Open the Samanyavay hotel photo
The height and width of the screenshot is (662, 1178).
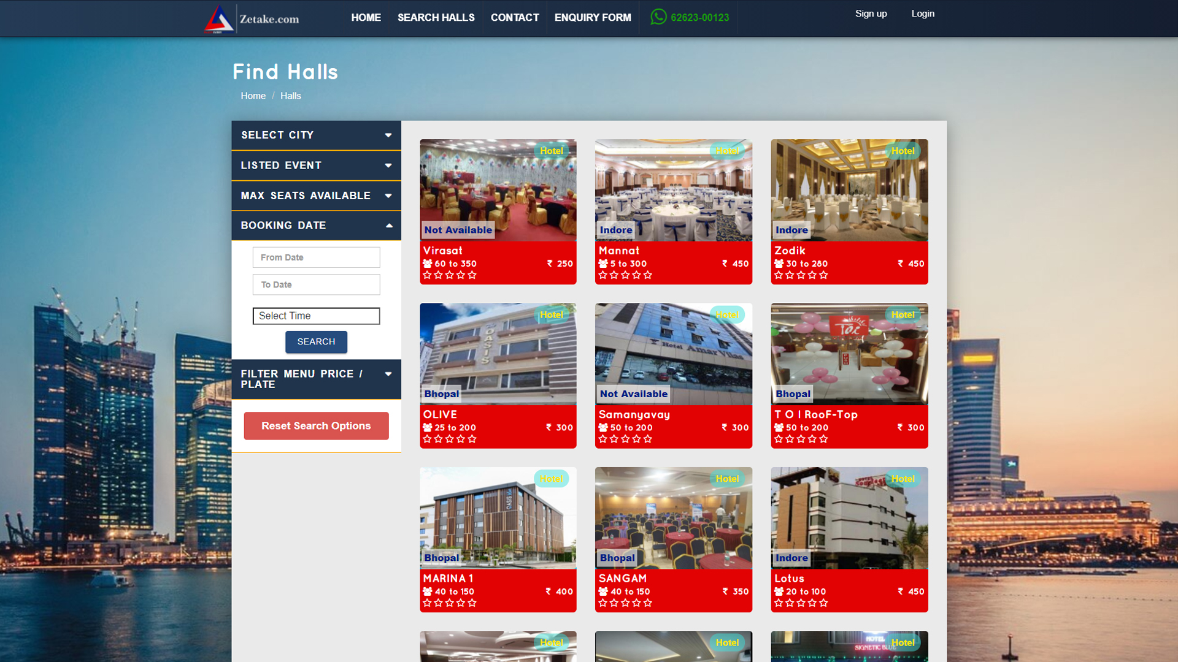(673, 354)
